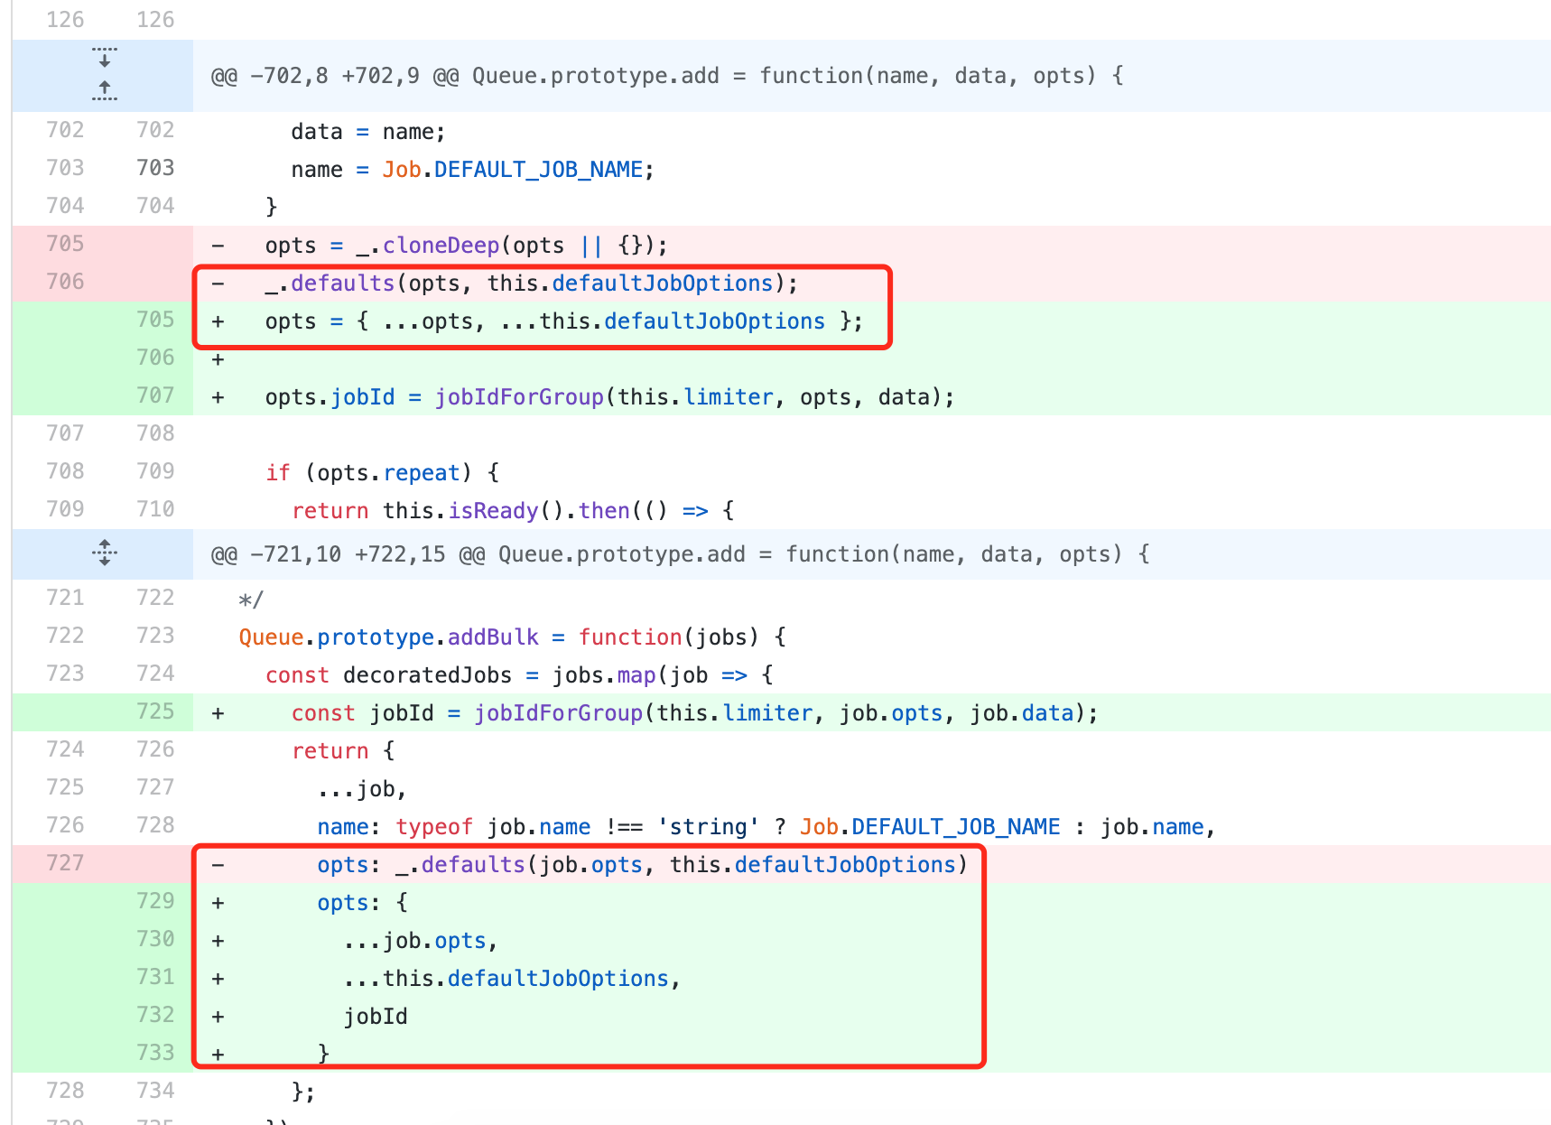Screen dimensions: 1551x1125
Task: Select line number 703 showing DEFAULT_JOB_NAME assignment
Action: click(x=155, y=167)
